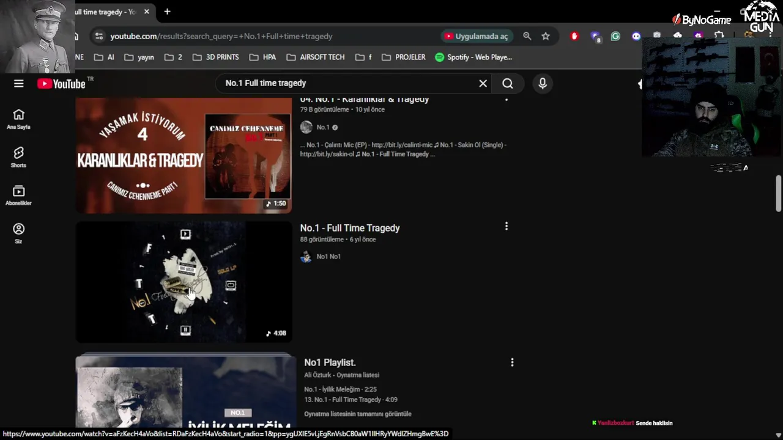Click the page vertical scrollbar thumb

[x=779, y=193]
